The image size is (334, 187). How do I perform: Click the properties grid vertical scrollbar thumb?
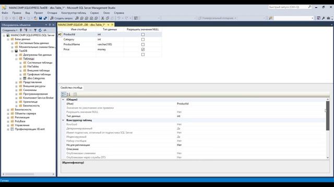(328, 116)
